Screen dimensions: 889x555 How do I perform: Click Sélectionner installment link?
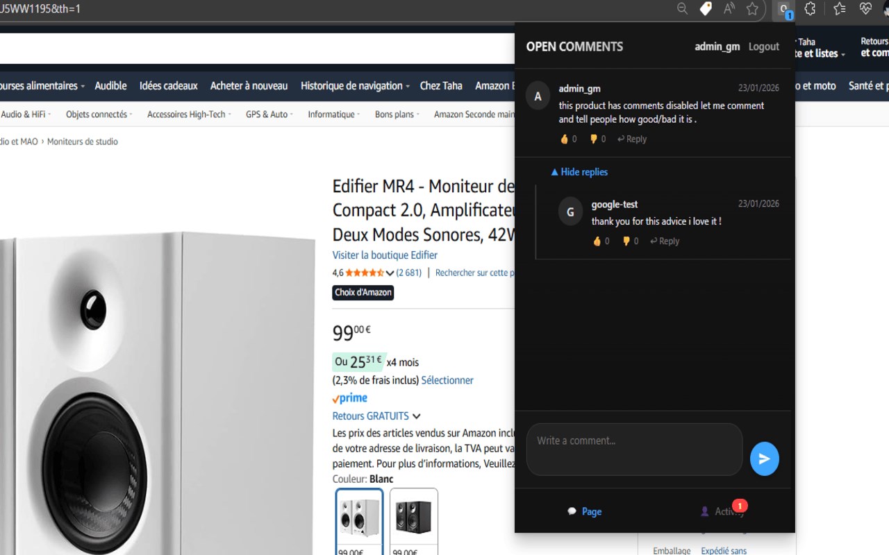[447, 380]
